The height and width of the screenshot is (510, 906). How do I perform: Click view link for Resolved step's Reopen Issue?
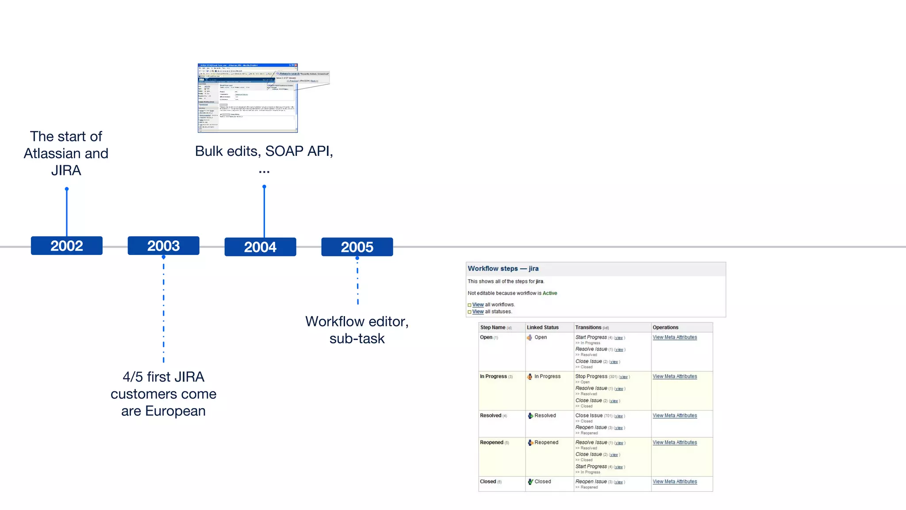618,428
